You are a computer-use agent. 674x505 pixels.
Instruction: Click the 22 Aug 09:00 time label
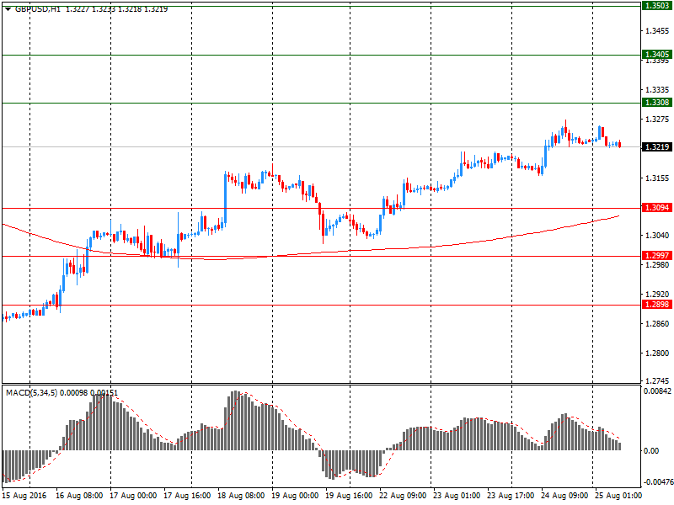click(x=403, y=496)
